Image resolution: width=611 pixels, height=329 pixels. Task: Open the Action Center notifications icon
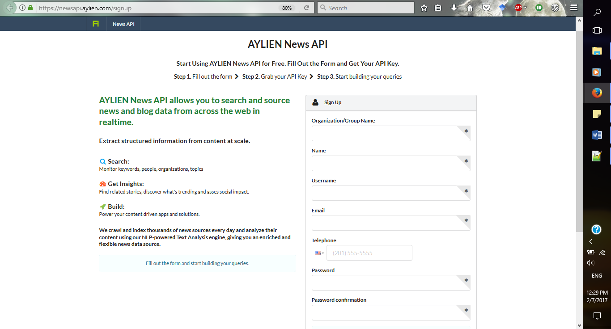pyautogui.click(x=597, y=316)
